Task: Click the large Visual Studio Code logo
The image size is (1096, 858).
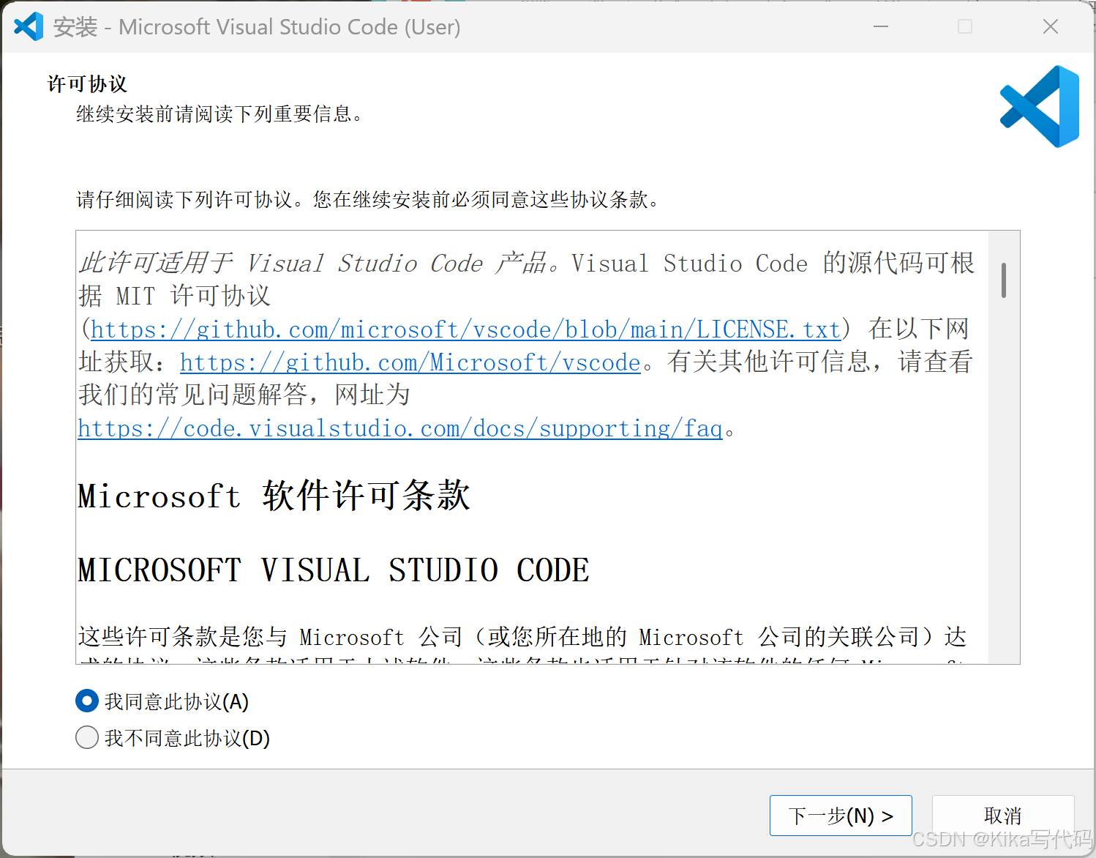Action: click(1038, 105)
